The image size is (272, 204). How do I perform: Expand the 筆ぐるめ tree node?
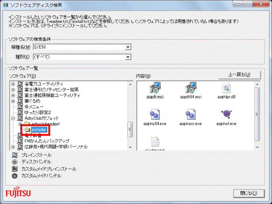tap(13, 101)
